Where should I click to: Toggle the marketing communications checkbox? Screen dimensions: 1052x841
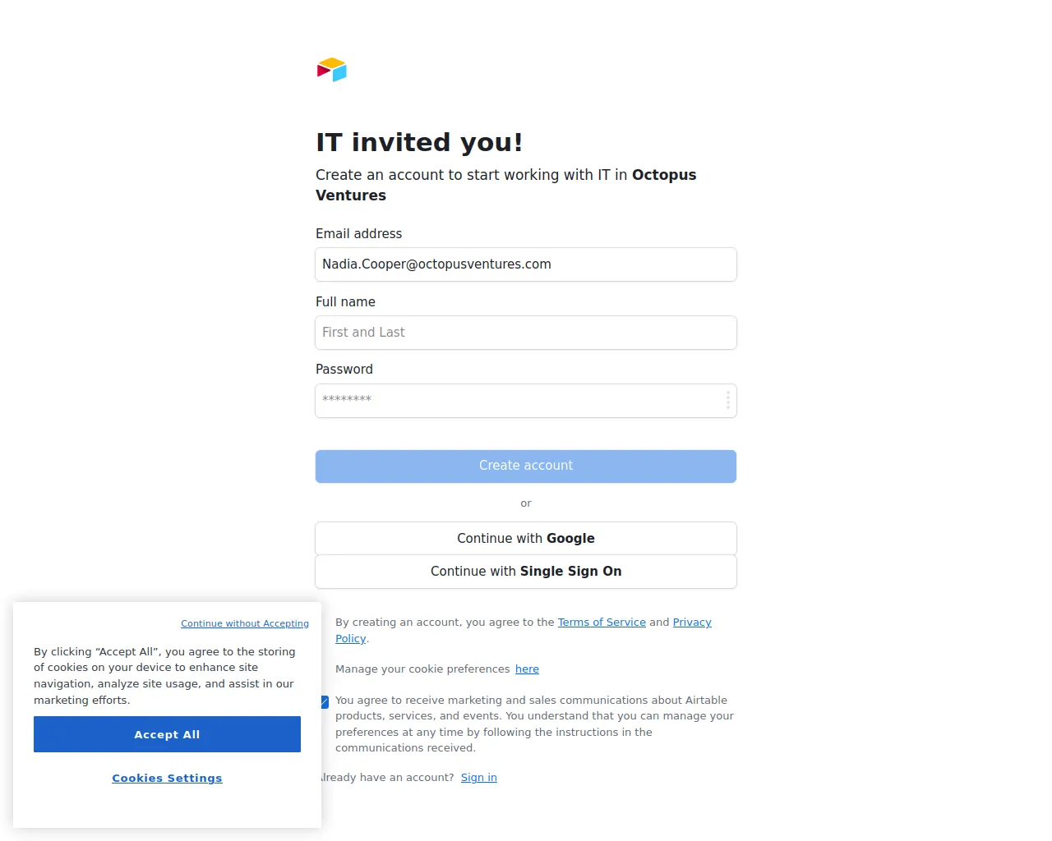[325, 701]
